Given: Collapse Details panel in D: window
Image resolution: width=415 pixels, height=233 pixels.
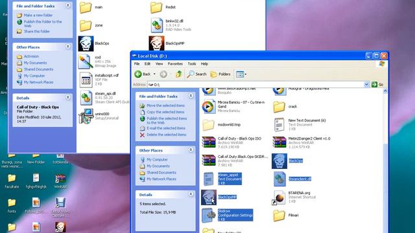Looking at the screenshot, I should click(x=191, y=194).
